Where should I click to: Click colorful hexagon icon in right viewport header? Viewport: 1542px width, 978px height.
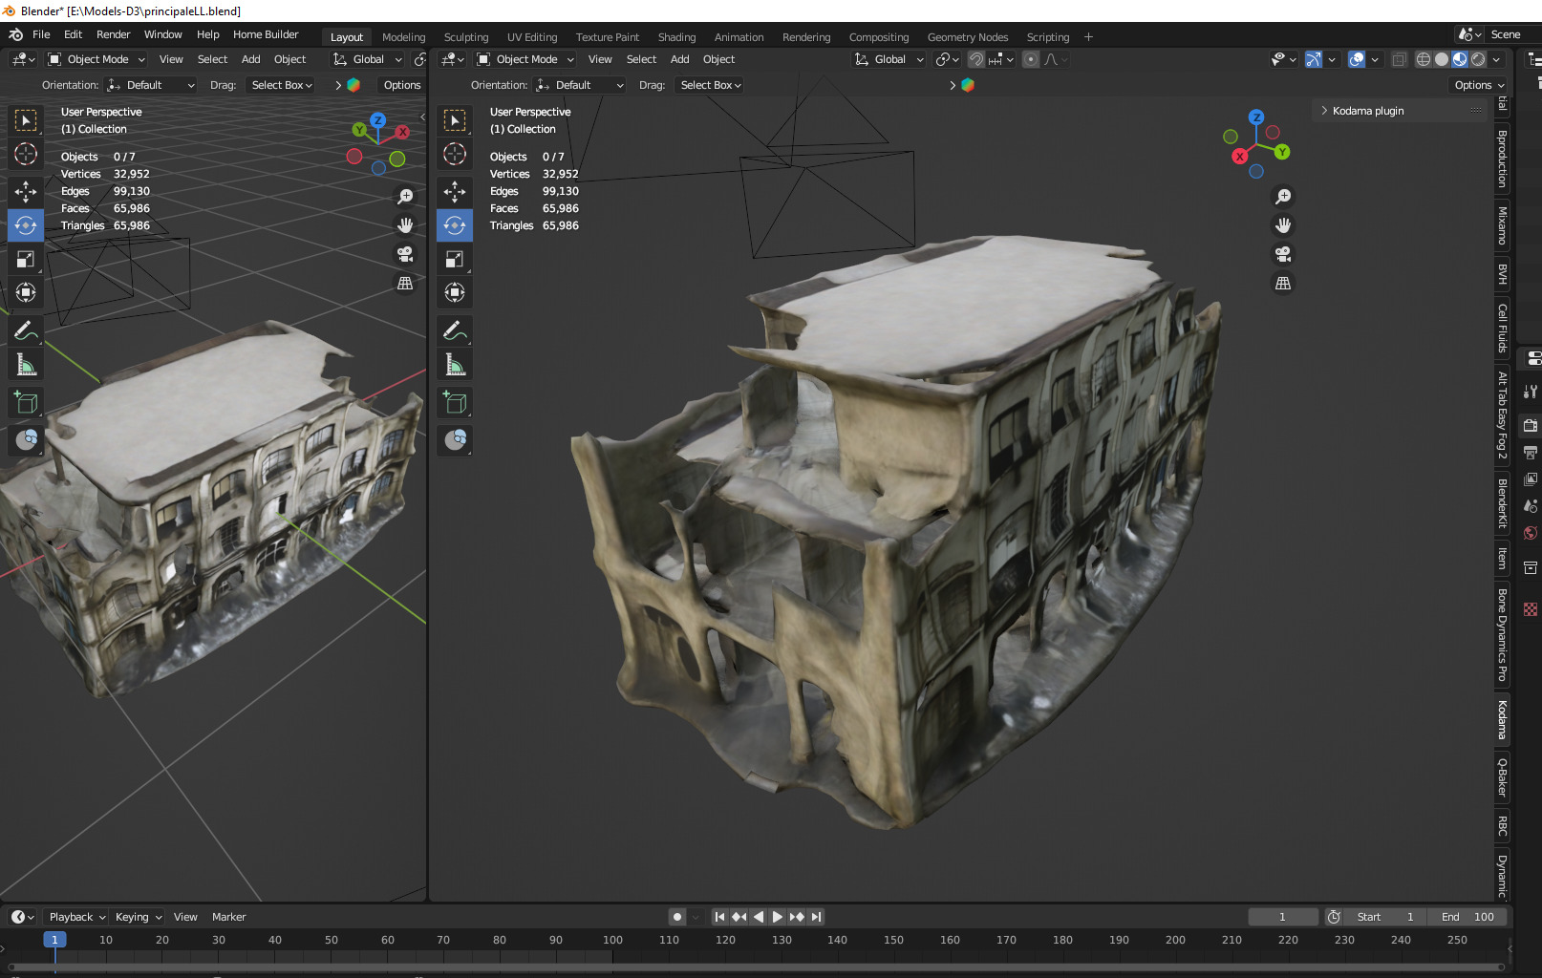(x=968, y=85)
